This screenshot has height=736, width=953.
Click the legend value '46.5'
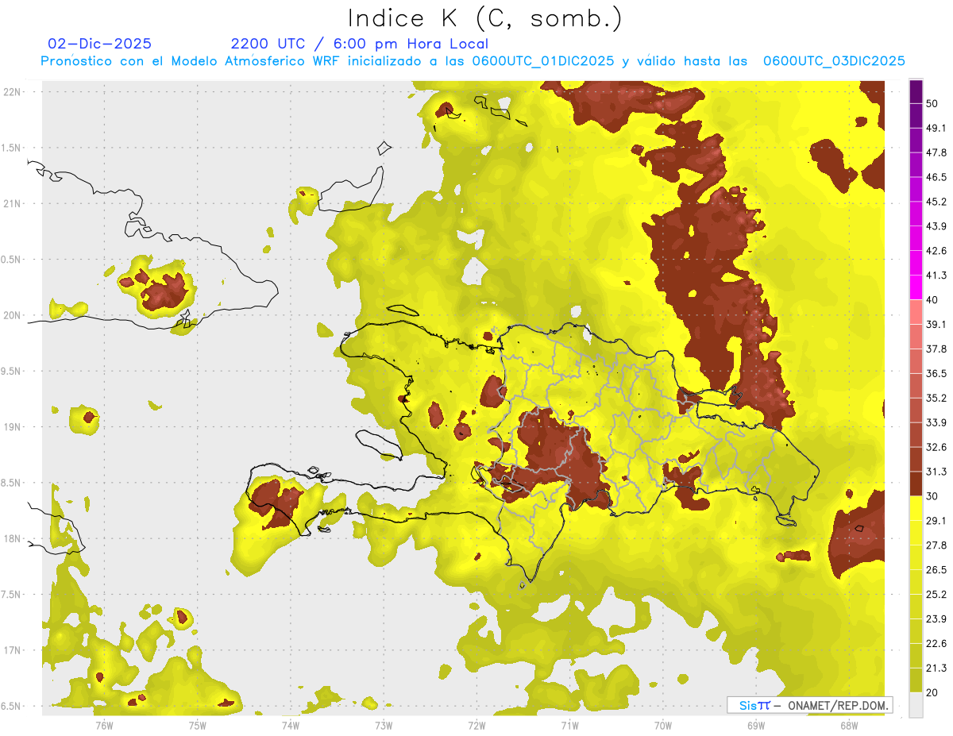[936, 177]
